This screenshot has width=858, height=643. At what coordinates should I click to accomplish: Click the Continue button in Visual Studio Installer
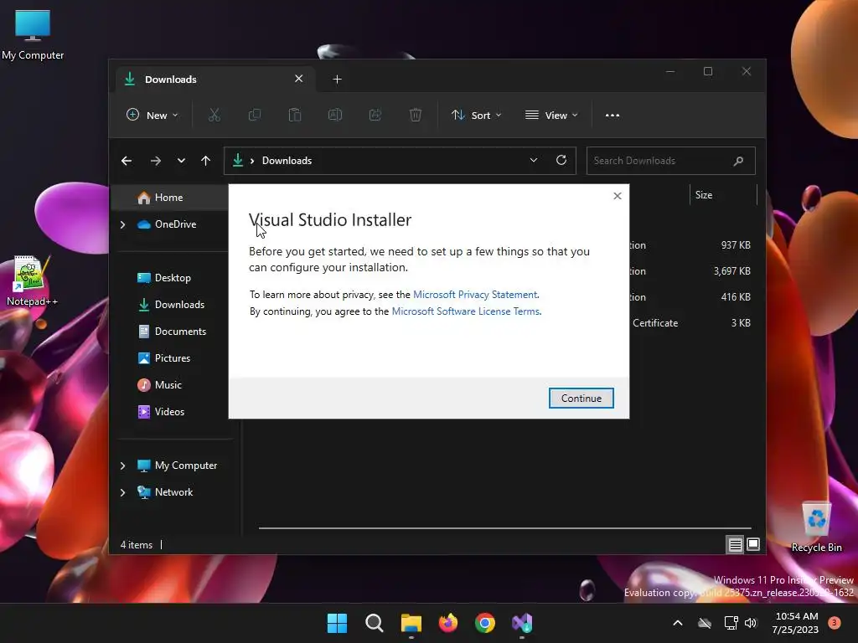tap(581, 398)
